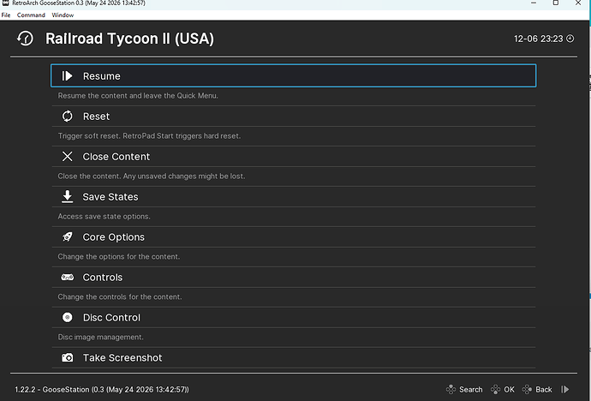Viewport: 591px width, 401px height.
Task: Open the File menu
Action: pos(6,15)
